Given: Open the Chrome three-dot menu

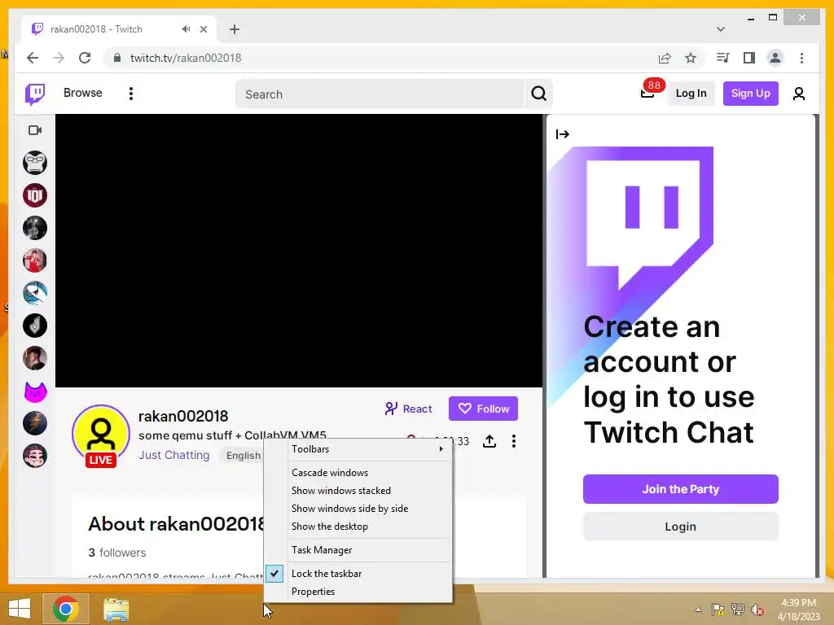Looking at the screenshot, I should [x=801, y=58].
